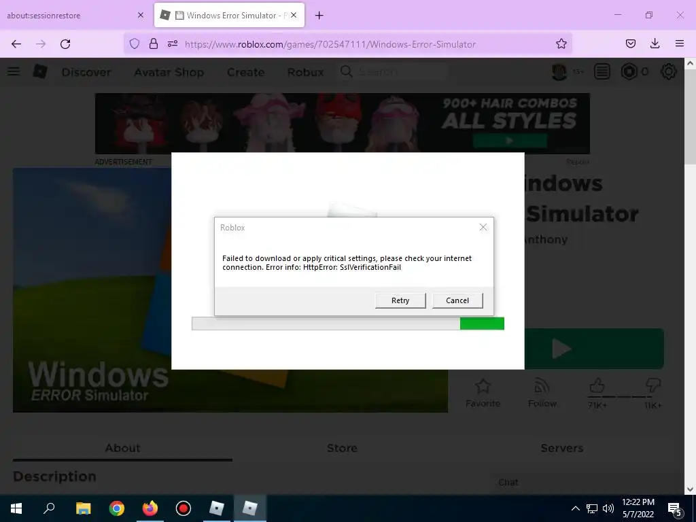Close the about:sessionrestore tab
696x522 pixels.
tap(141, 16)
